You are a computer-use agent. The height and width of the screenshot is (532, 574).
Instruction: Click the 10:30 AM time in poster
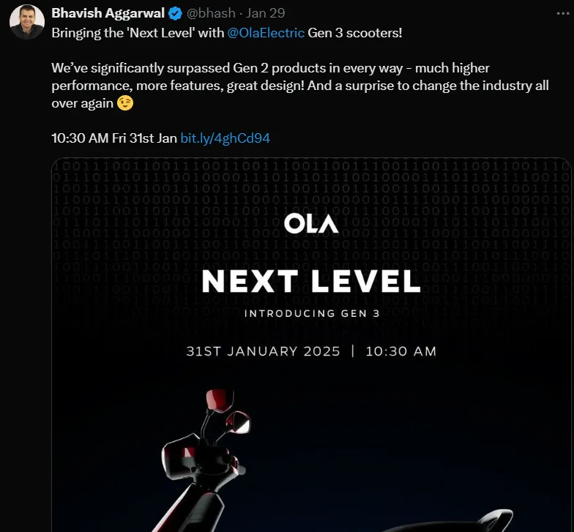pyautogui.click(x=401, y=351)
